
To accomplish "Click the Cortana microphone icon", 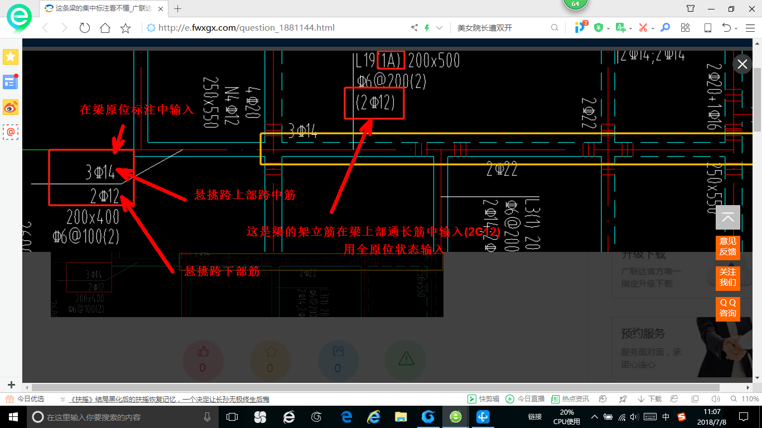I will click(x=207, y=416).
